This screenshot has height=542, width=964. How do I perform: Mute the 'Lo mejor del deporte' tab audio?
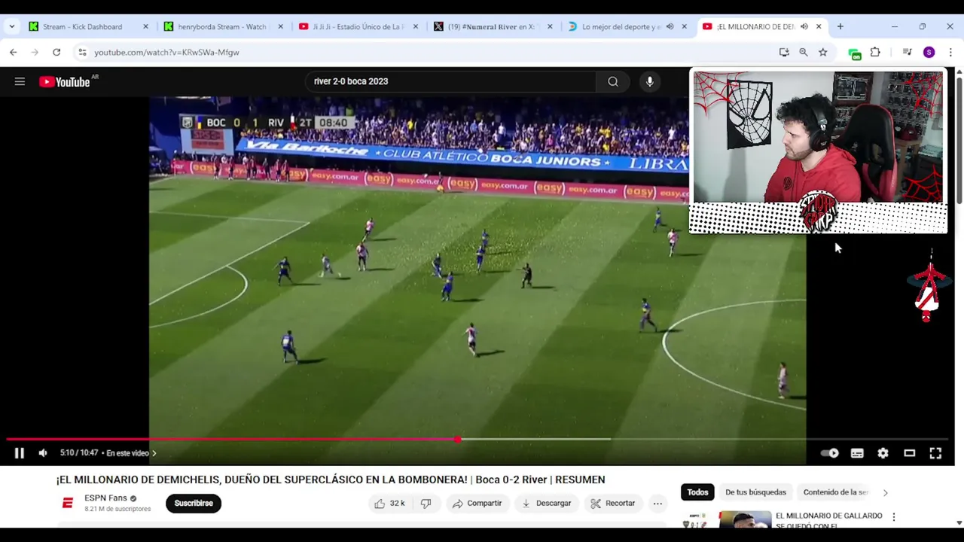pos(670,26)
